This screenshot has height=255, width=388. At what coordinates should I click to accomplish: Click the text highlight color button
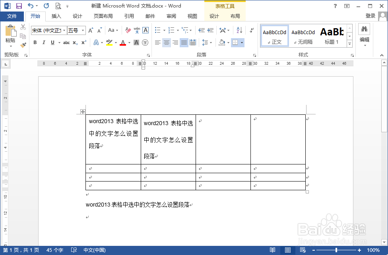(x=109, y=42)
